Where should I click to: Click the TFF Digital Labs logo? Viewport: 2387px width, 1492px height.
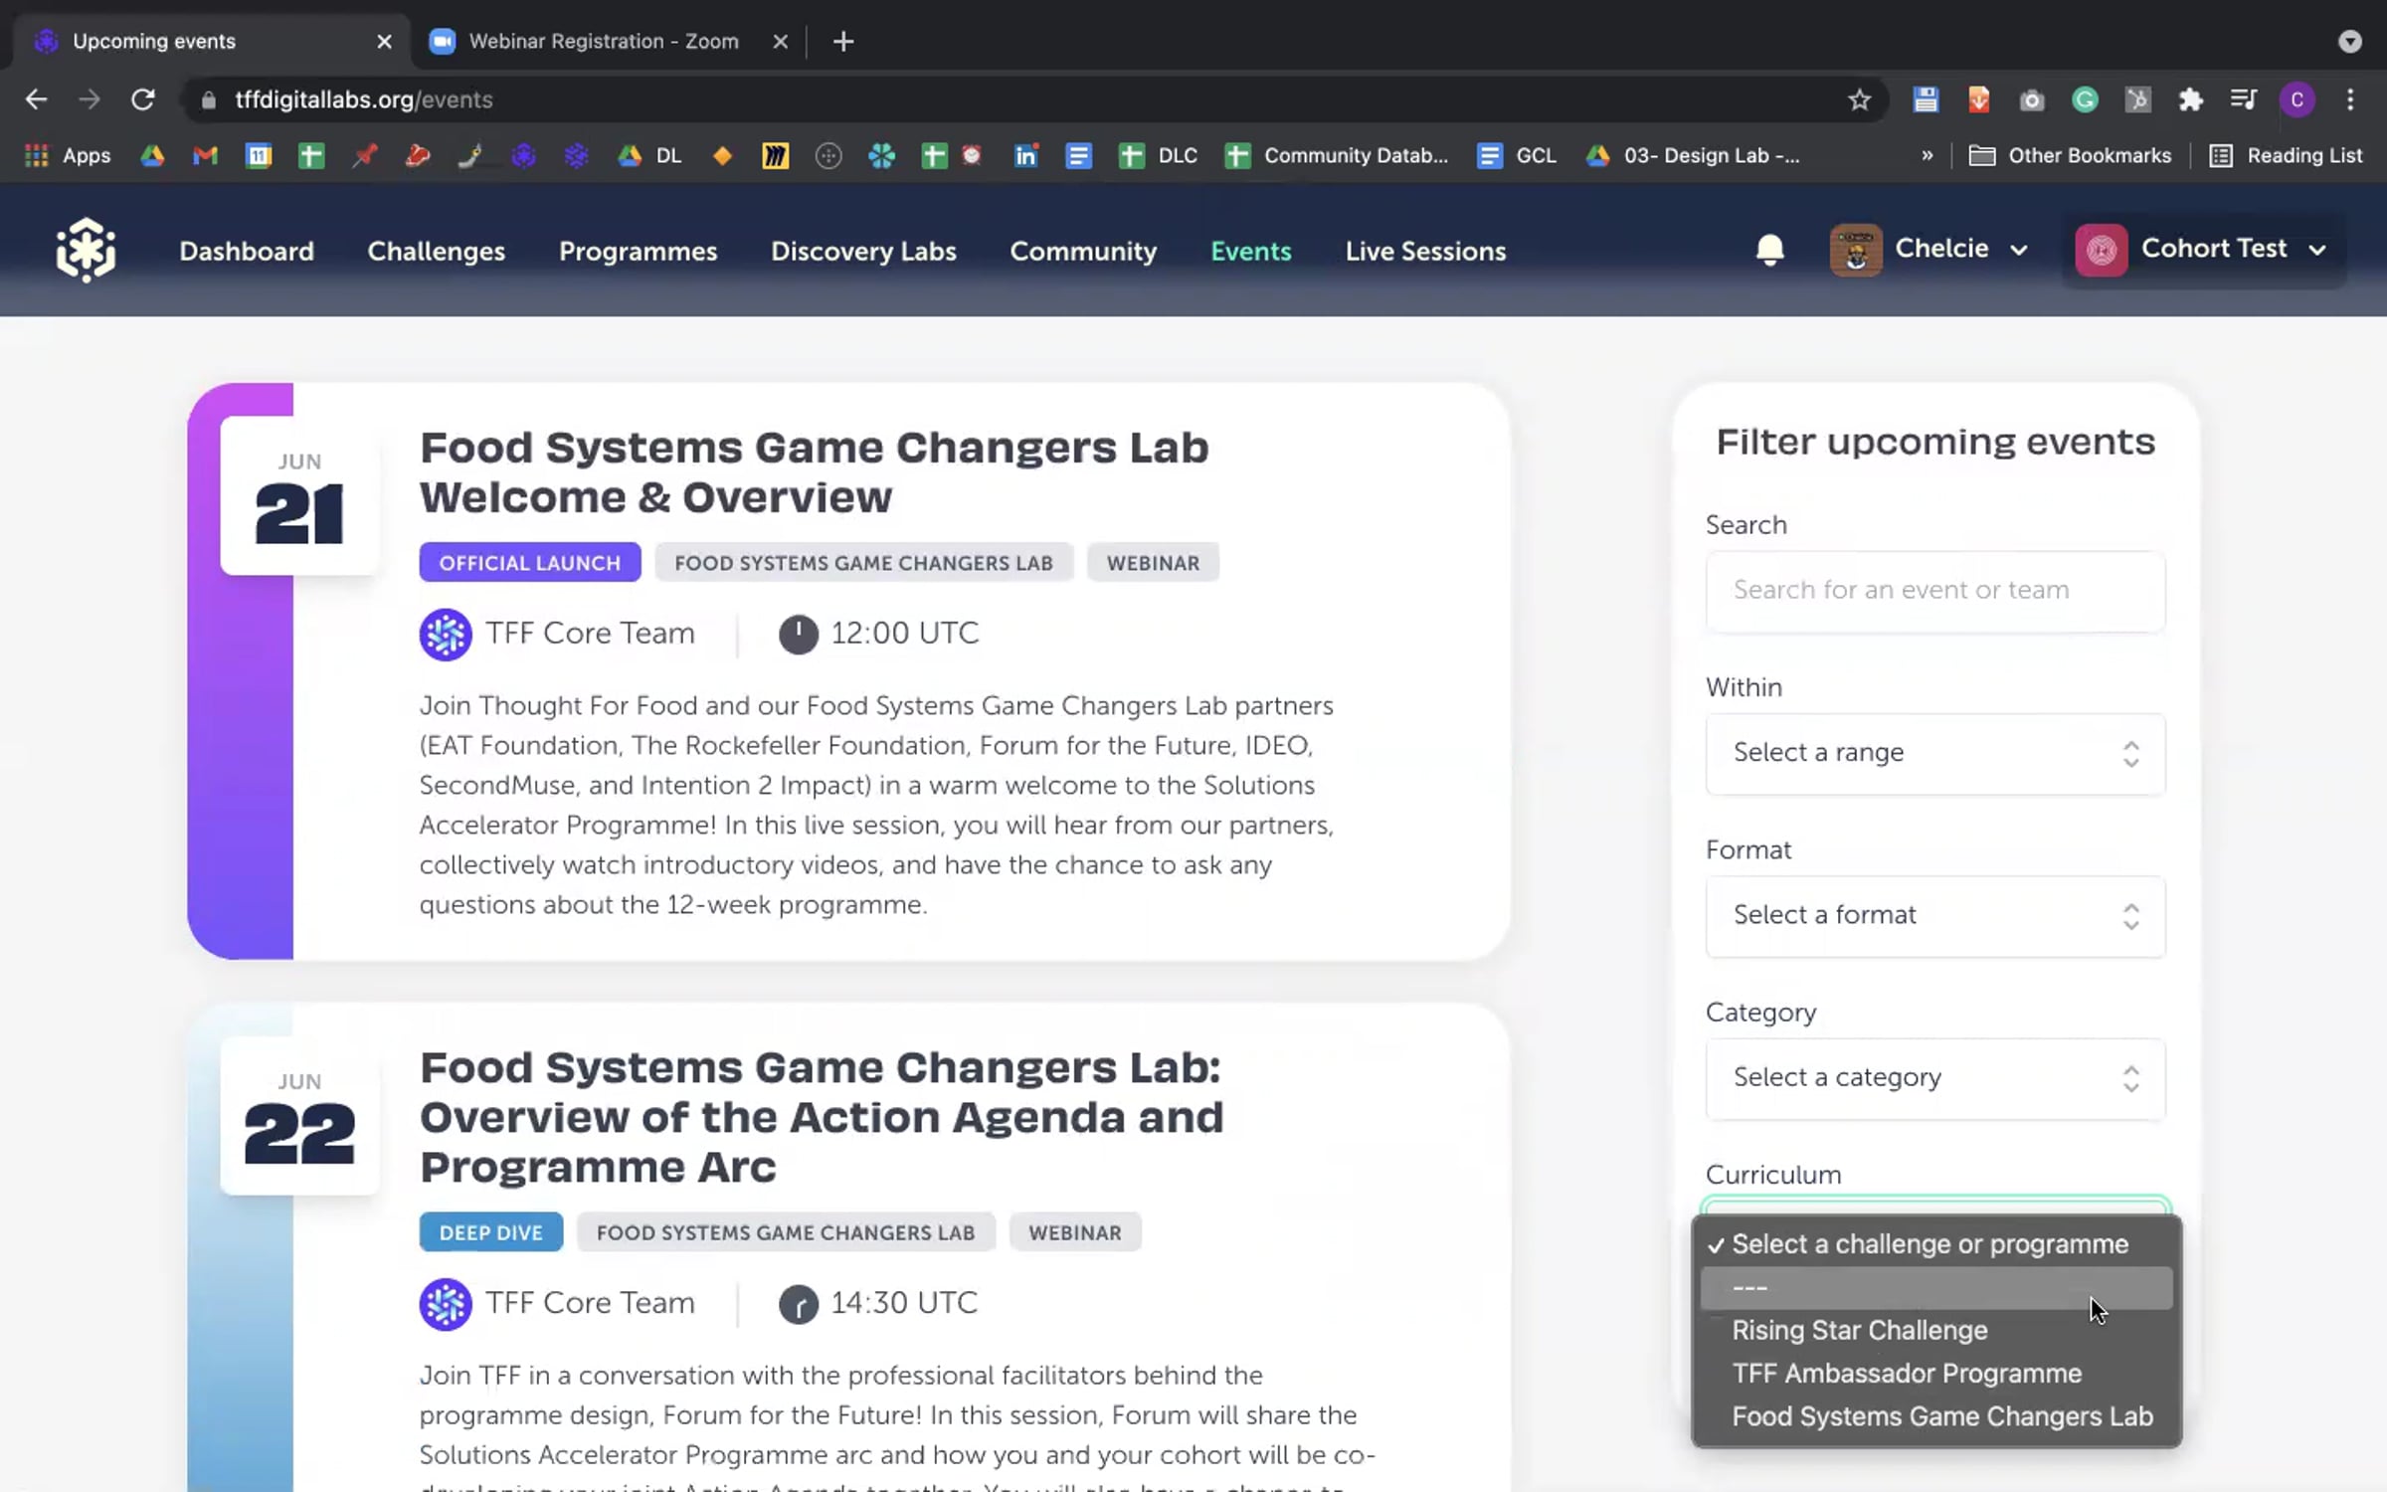click(x=87, y=250)
